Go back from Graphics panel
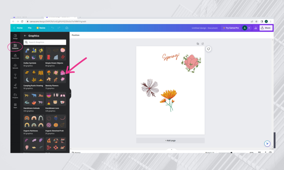This screenshot has height=170, width=284. pos(25,36)
